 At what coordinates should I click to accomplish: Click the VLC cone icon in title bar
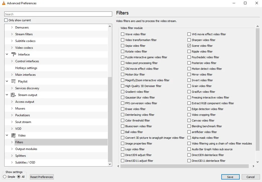pyautogui.click(x=4, y=3)
